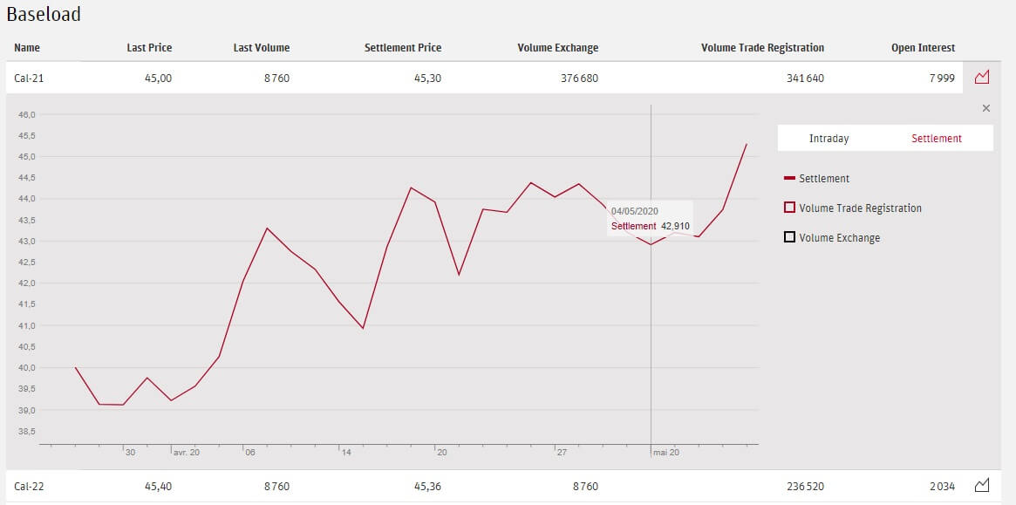
Task: Toggle Volume Exchange series checkbox
Action: click(790, 237)
